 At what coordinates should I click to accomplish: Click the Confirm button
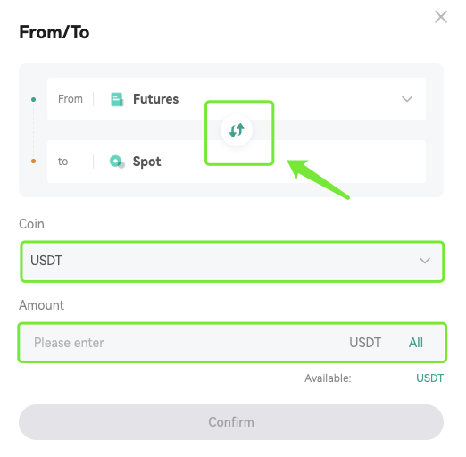coord(231,422)
